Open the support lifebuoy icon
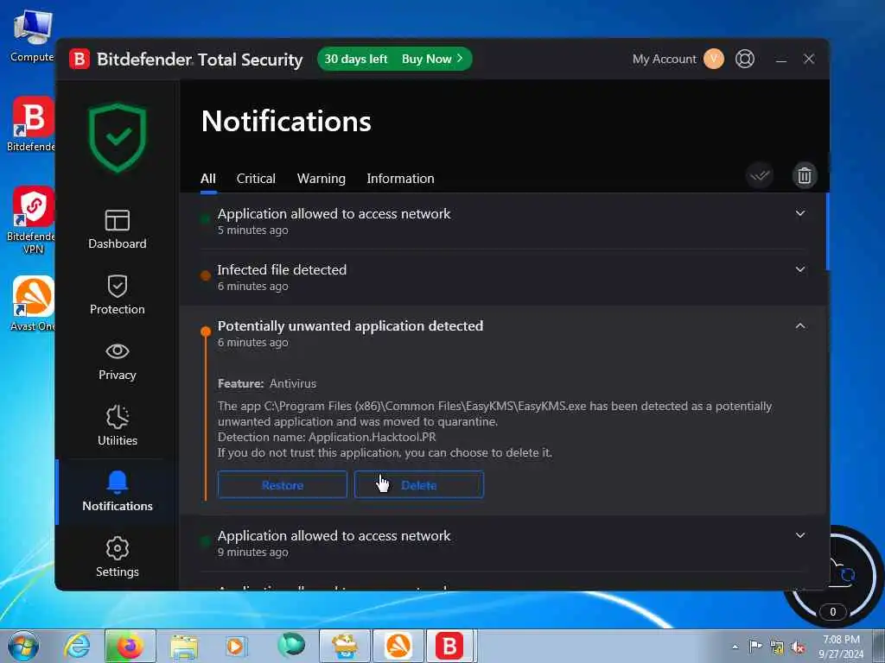 745,59
